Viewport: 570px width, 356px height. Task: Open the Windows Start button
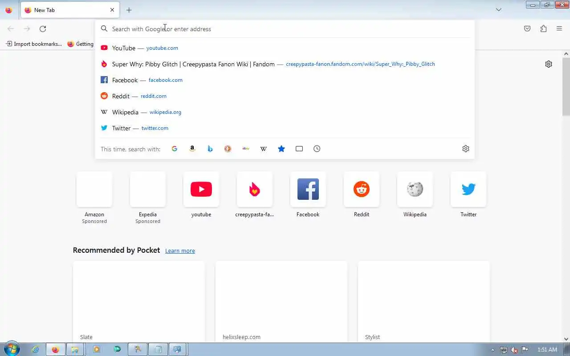(11, 349)
